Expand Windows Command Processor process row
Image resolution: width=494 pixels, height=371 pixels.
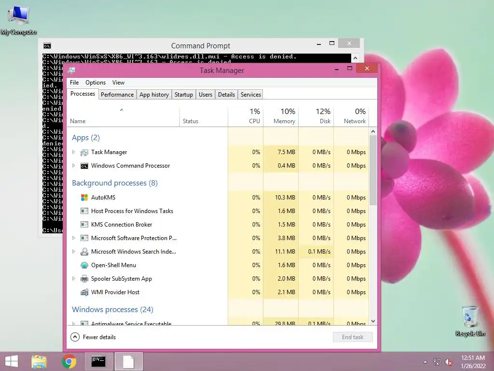(x=73, y=166)
